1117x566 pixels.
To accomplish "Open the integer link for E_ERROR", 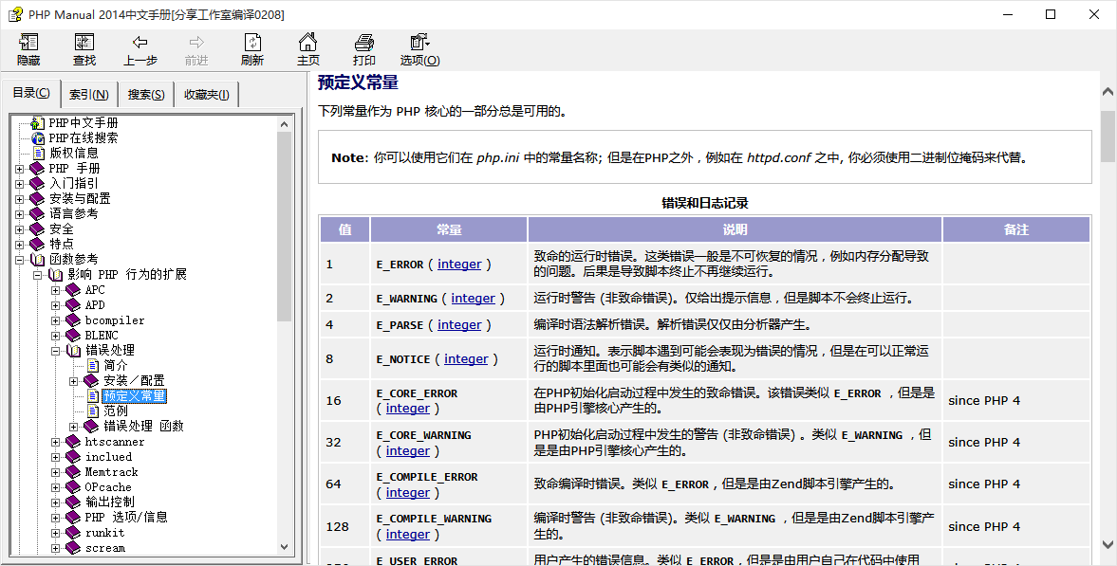I will (459, 265).
